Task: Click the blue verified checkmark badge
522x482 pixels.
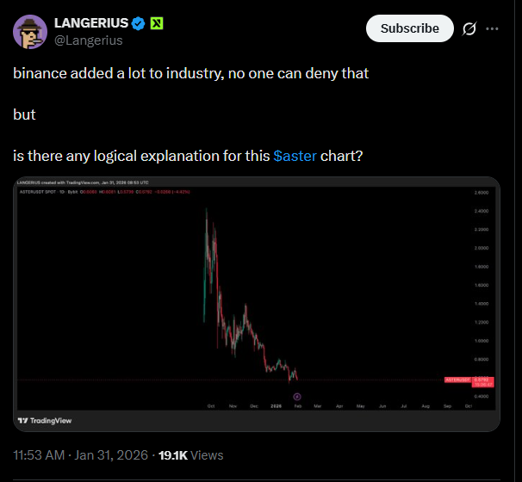Action: [137, 22]
